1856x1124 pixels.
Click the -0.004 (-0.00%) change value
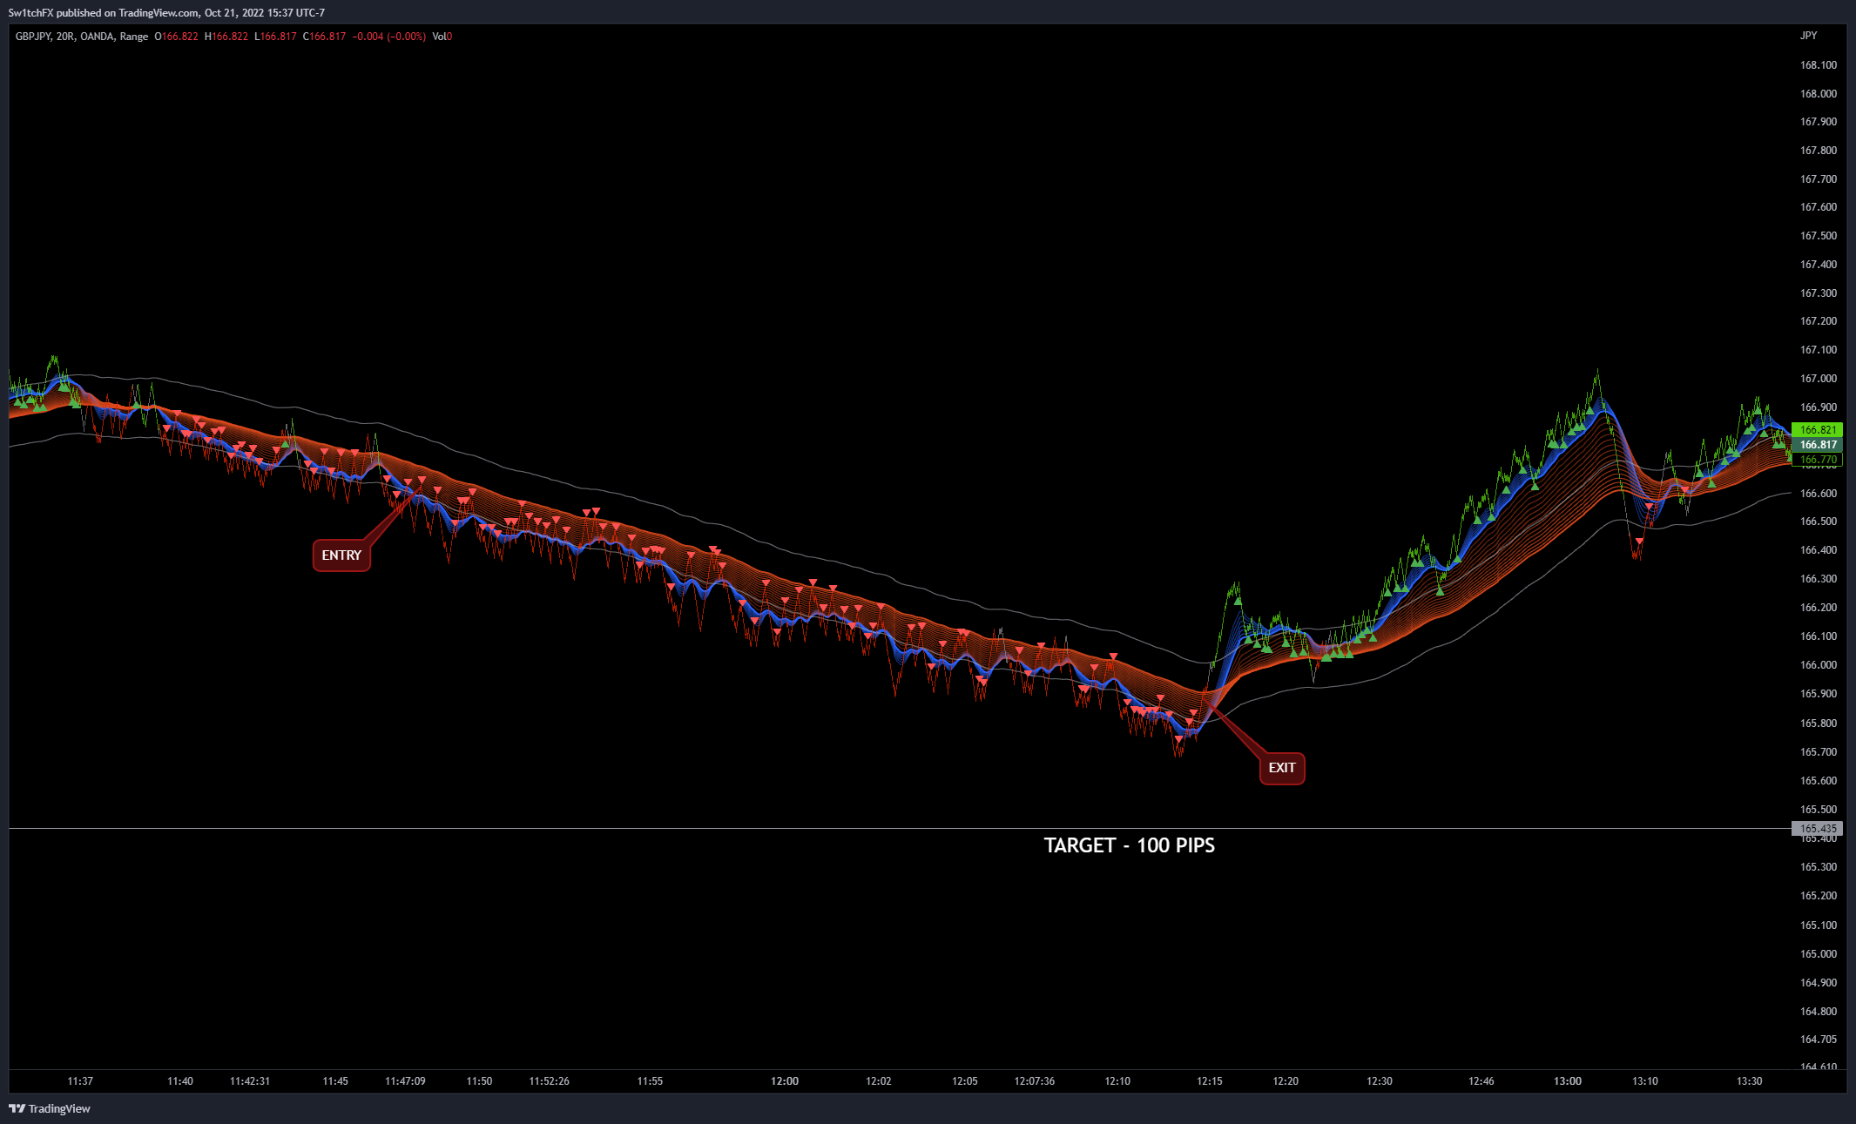point(389,37)
